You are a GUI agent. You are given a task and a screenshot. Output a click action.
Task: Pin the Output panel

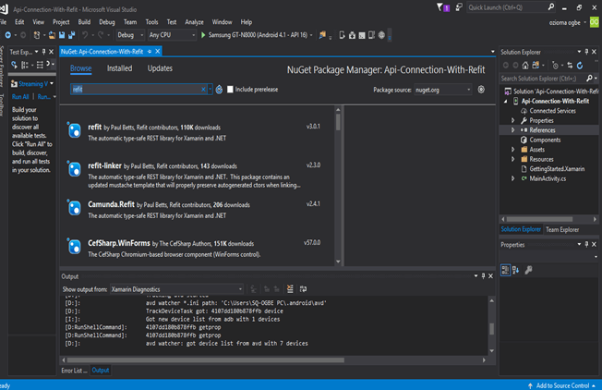483,276
